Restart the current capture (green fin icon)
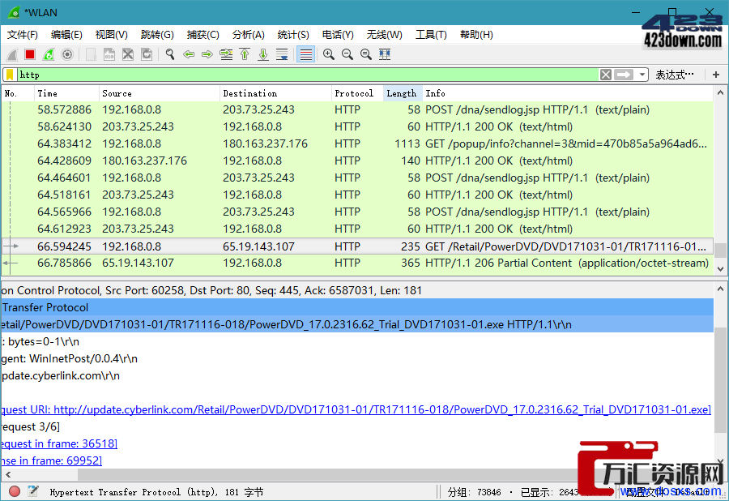Viewport: 729px width, 501px height. [x=49, y=54]
